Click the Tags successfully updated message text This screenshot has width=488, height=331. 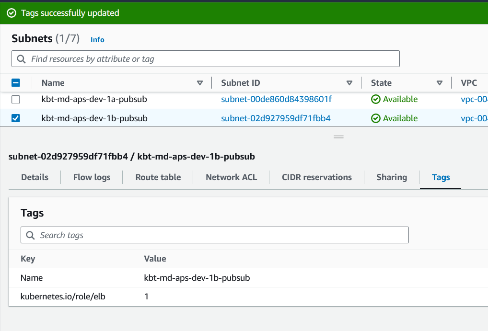click(x=70, y=13)
